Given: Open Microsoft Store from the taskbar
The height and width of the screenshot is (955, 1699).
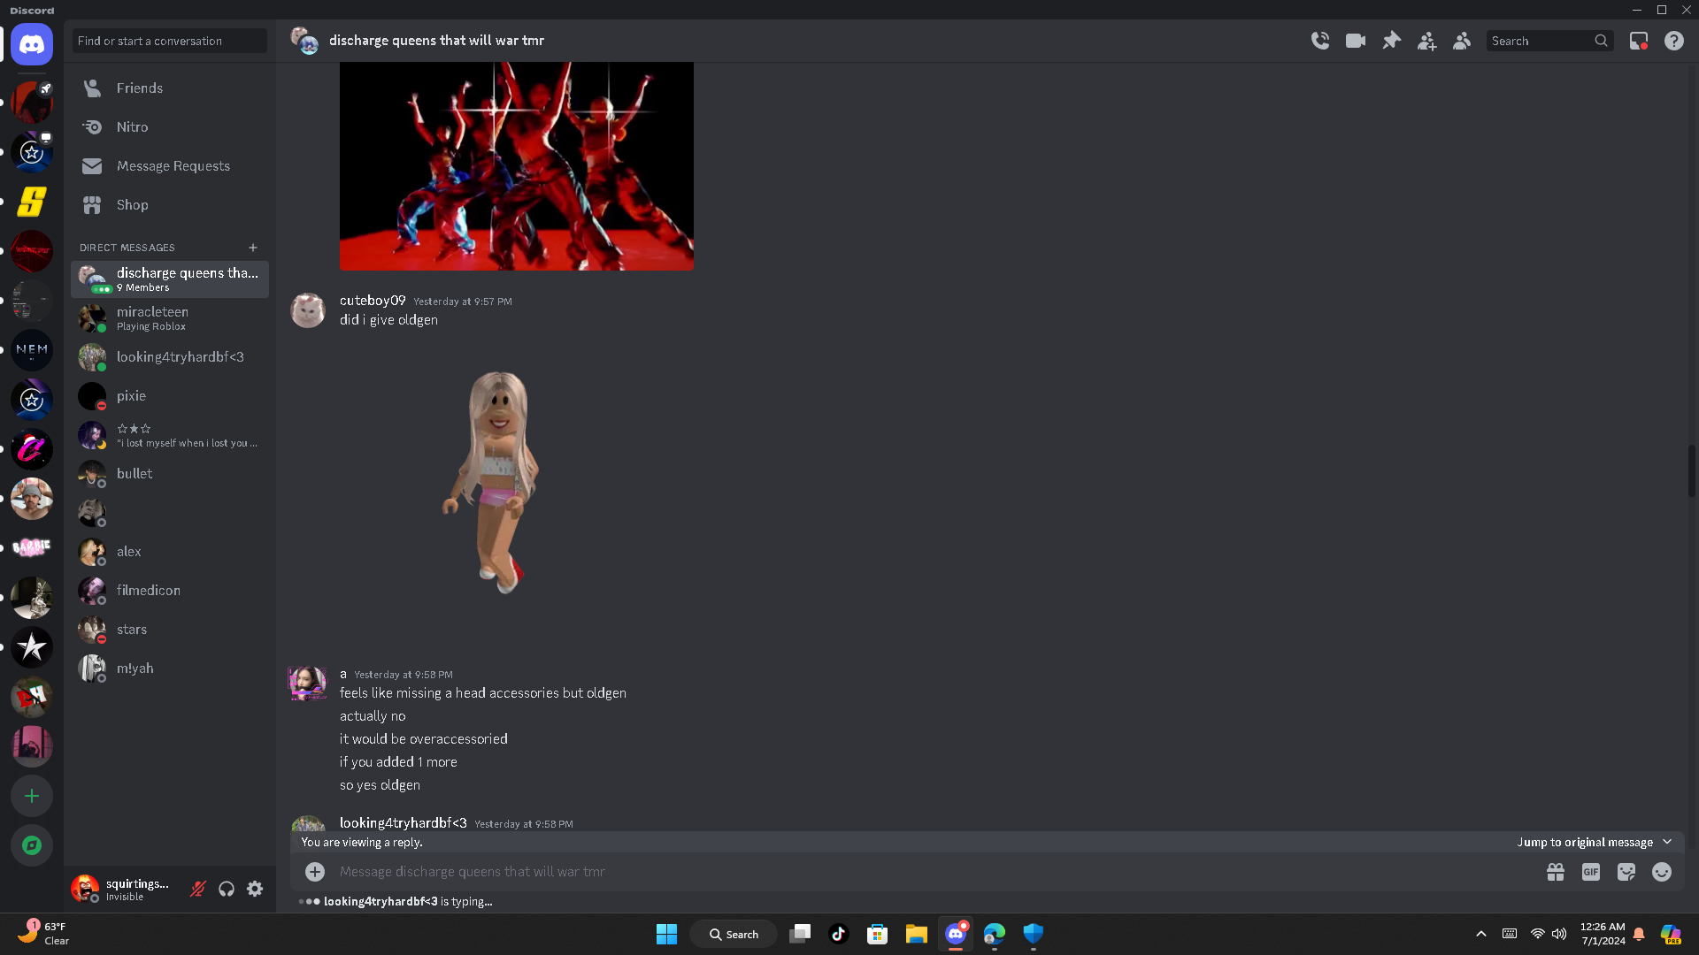Looking at the screenshot, I should [877, 934].
